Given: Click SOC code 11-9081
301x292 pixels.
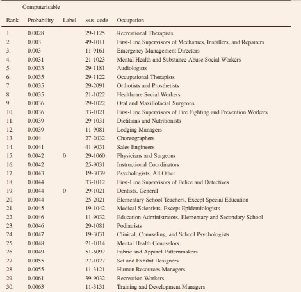Looking at the screenshot, I should pos(95,130).
